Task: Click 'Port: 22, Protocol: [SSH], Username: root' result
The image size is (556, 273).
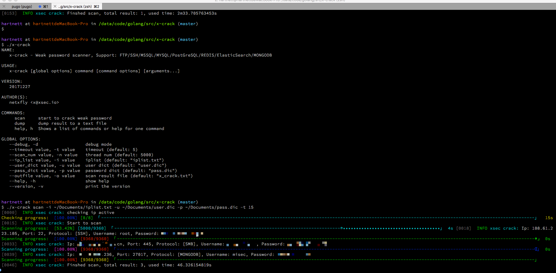Action: coord(76,234)
